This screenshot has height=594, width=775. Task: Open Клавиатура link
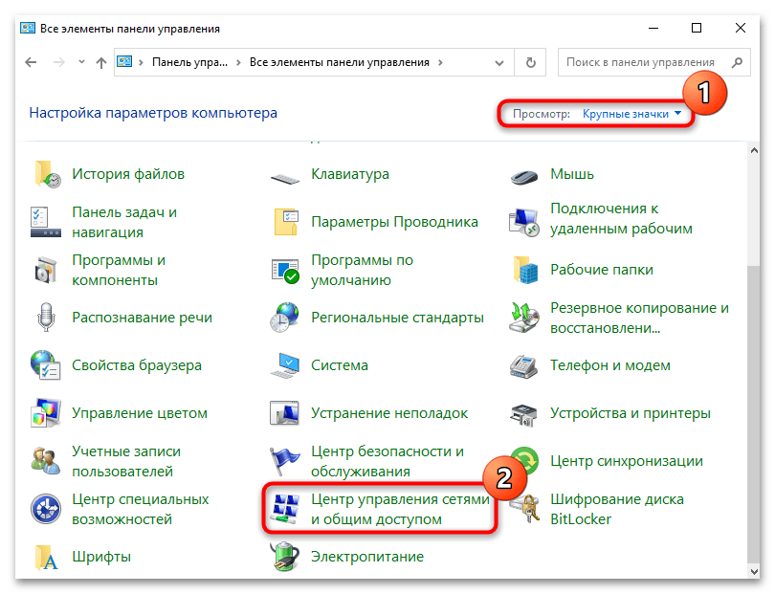click(350, 174)
